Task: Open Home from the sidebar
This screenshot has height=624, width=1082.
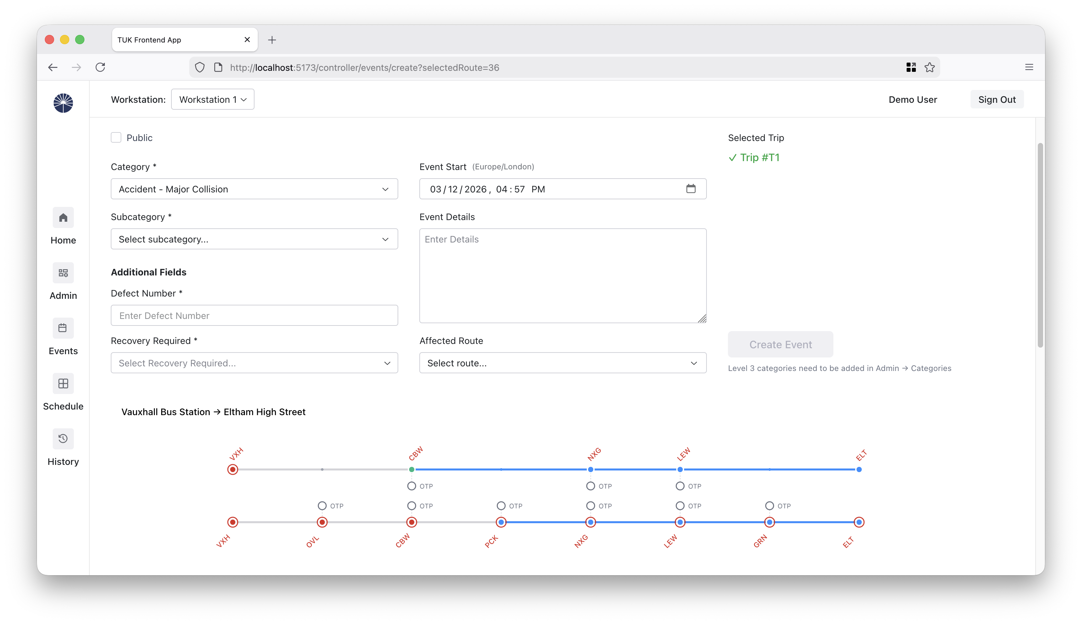Action: coord(63,218)
